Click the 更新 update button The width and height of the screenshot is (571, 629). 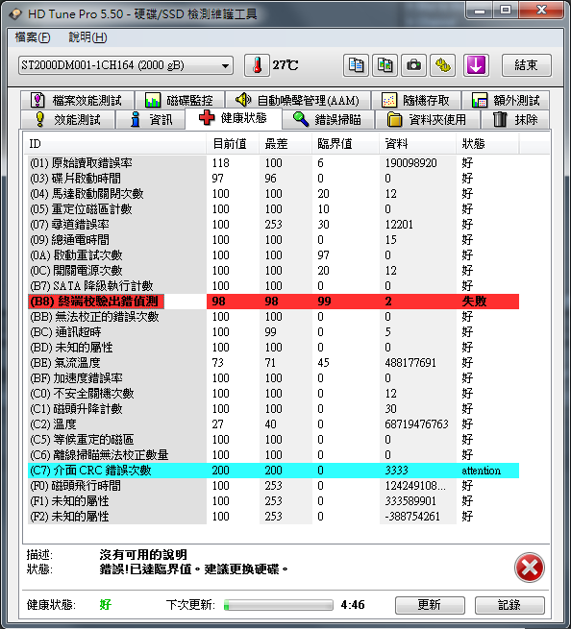[x=430, y=605]
